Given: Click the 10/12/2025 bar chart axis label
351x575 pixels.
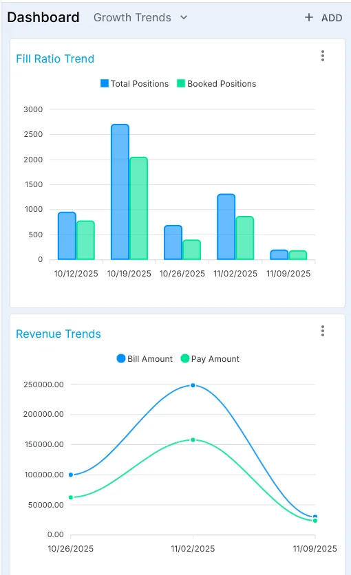Looking at the screenshot, I should pos(76,274).
